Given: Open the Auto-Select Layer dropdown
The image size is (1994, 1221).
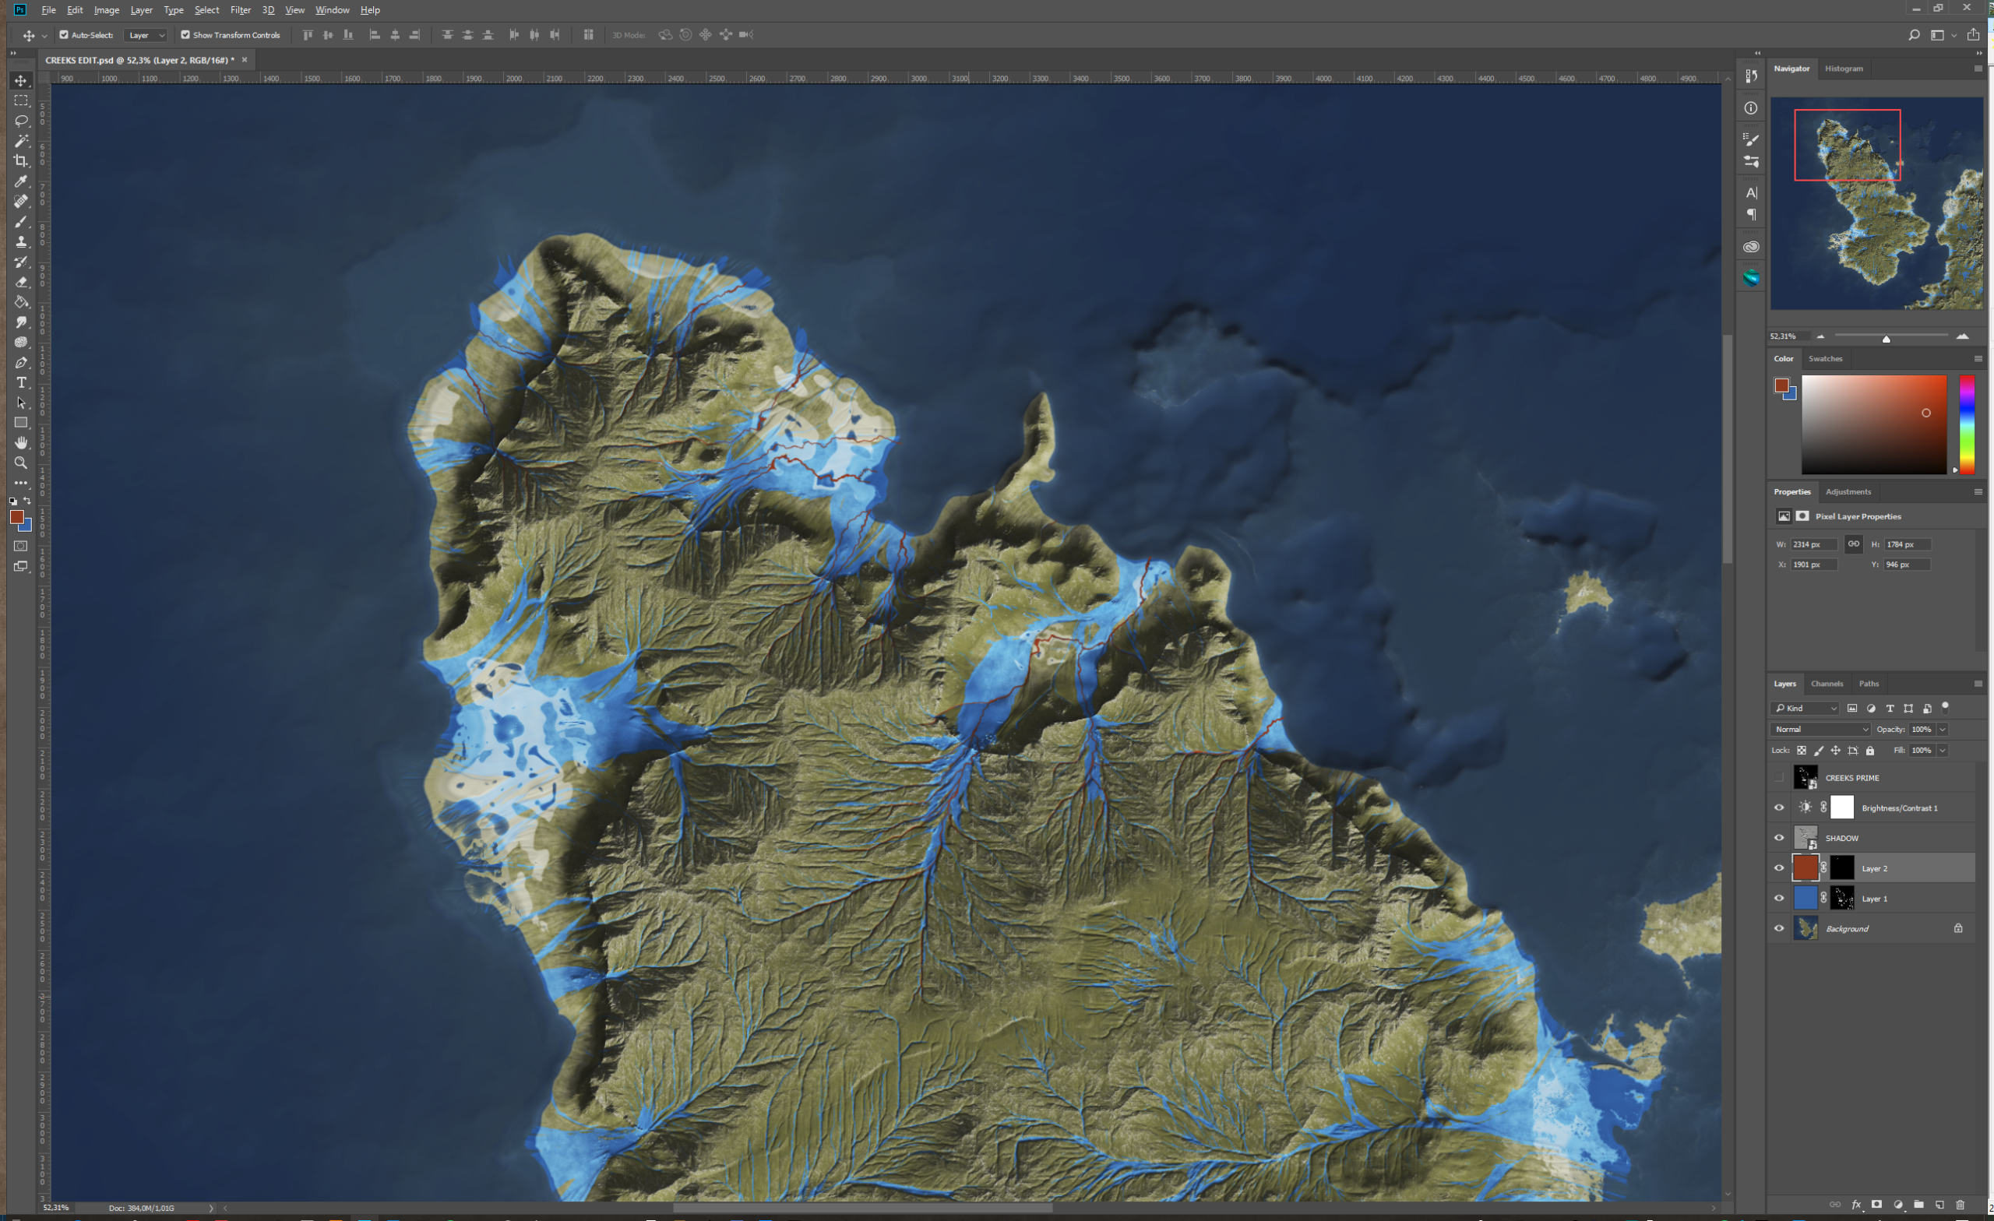Looking at the screenshot, I should pos(146,35).
